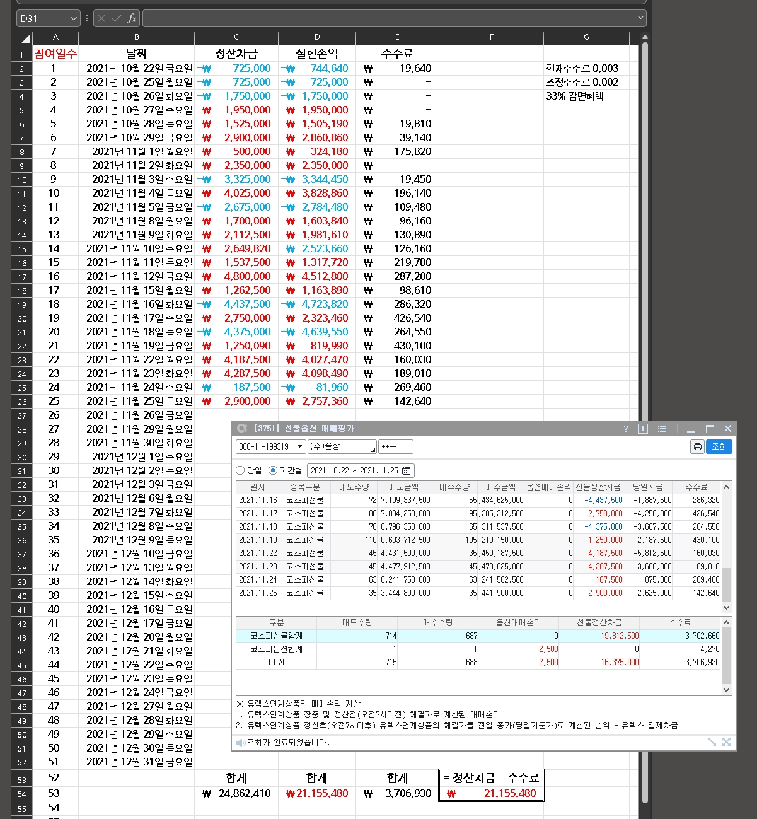Select column F header in Excel
Screen dimensions: 757x819
coord(492,37)
